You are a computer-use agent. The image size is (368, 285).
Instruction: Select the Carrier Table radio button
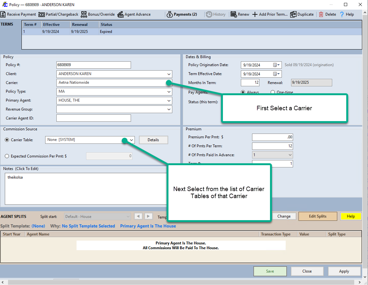[7, 140]
